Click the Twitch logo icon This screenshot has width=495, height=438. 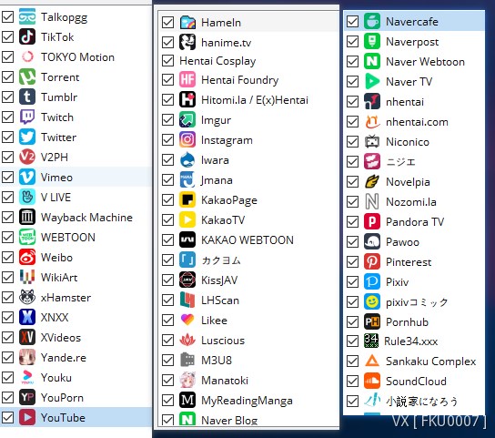(x=27, y=117)
